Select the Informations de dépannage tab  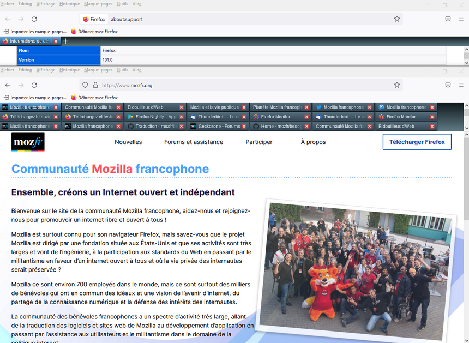point(29,41)
